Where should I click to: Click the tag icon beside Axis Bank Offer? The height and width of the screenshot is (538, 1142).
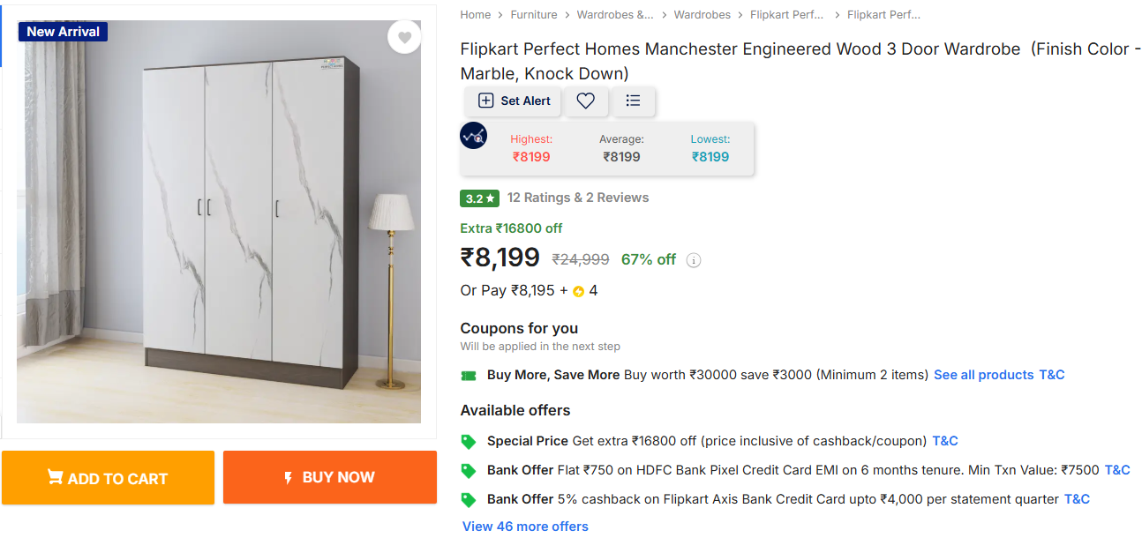coord(469,499)
